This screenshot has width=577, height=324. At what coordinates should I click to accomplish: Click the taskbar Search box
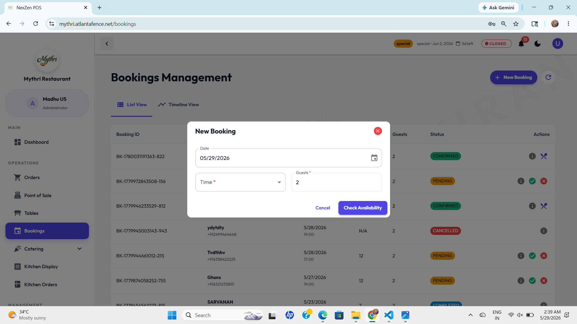(223, 315)
